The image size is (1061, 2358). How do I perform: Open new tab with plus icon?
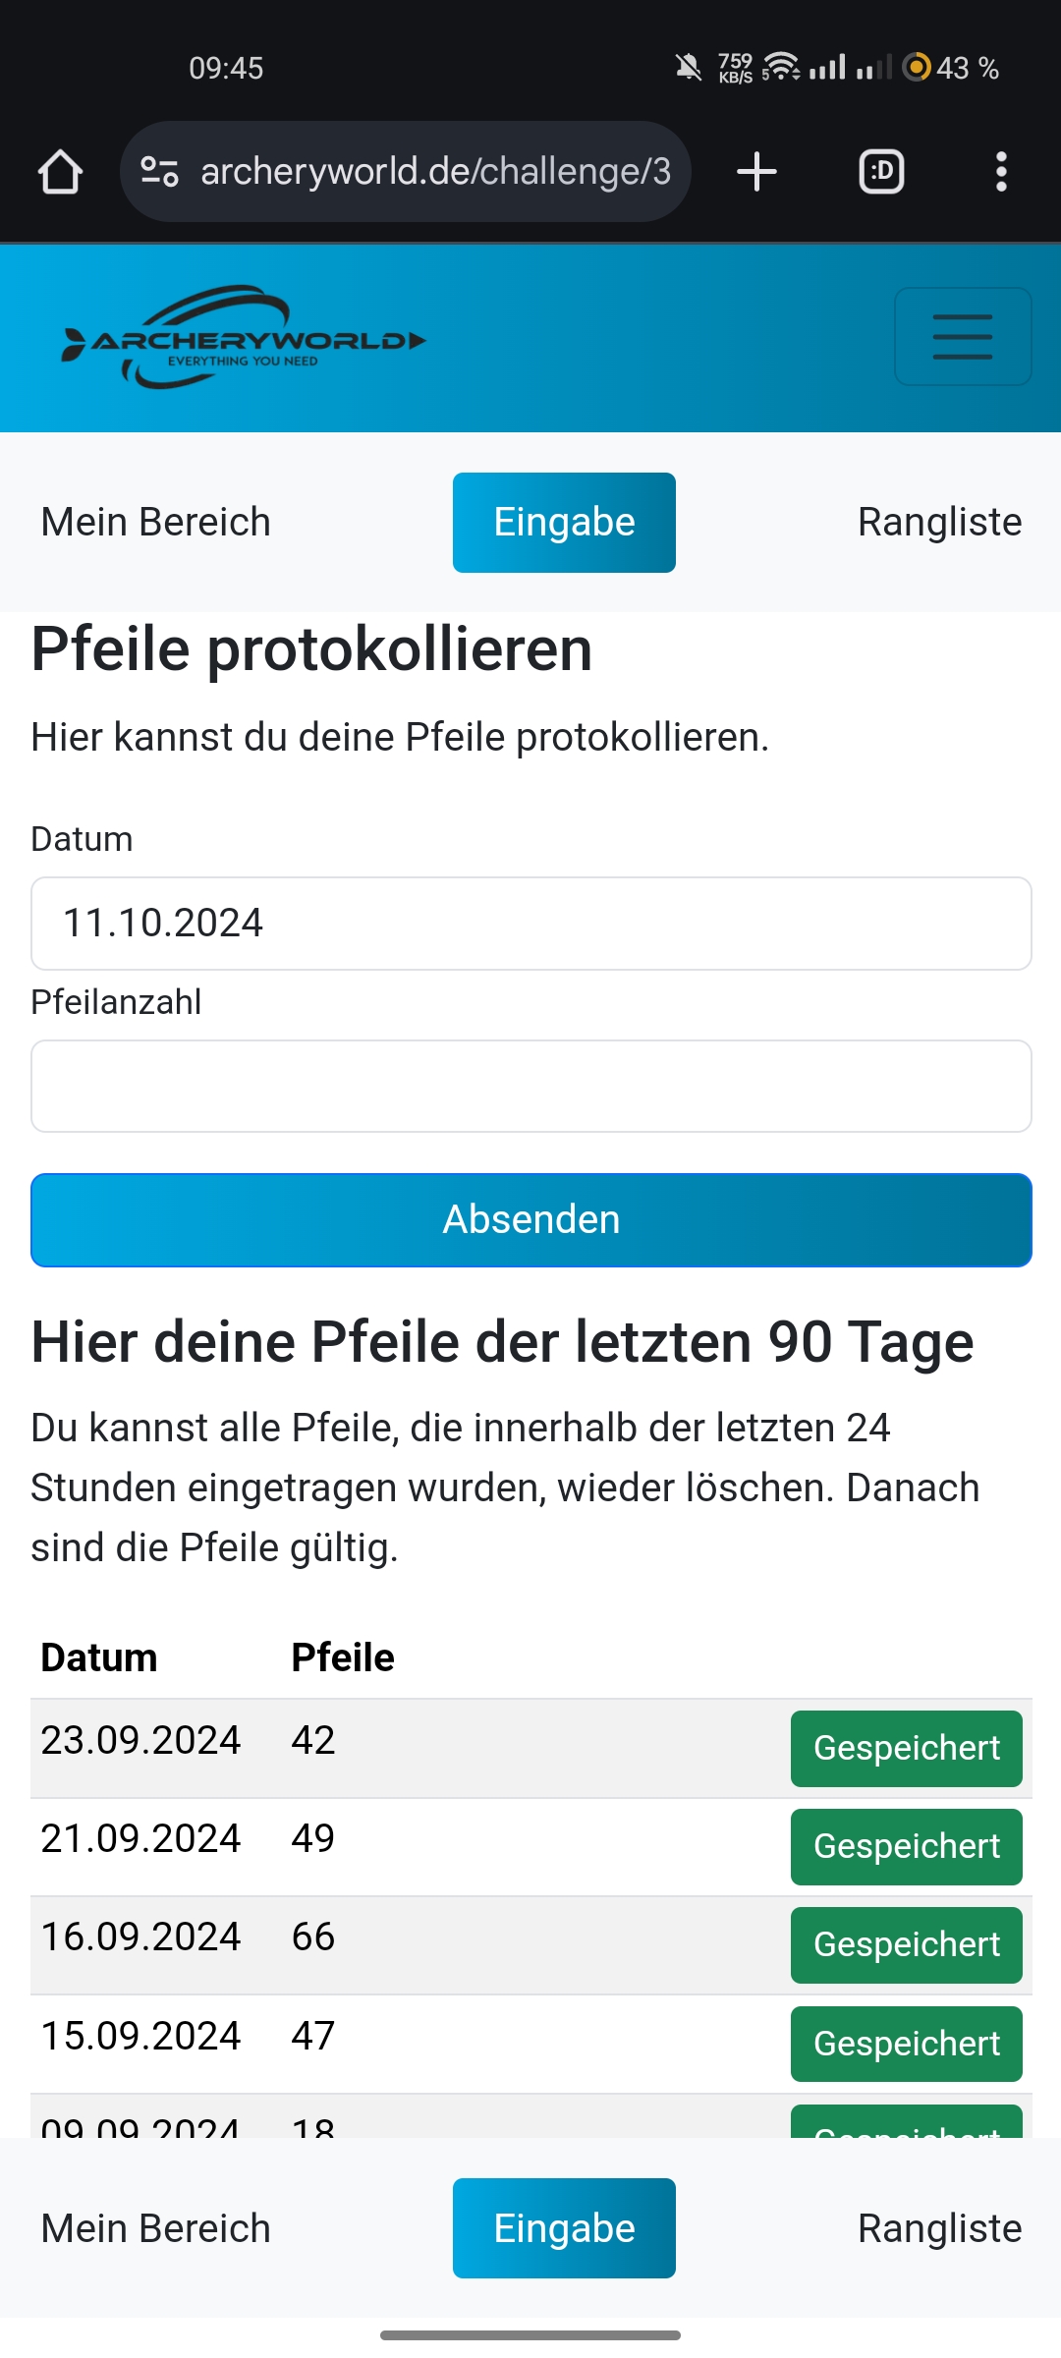756,172
